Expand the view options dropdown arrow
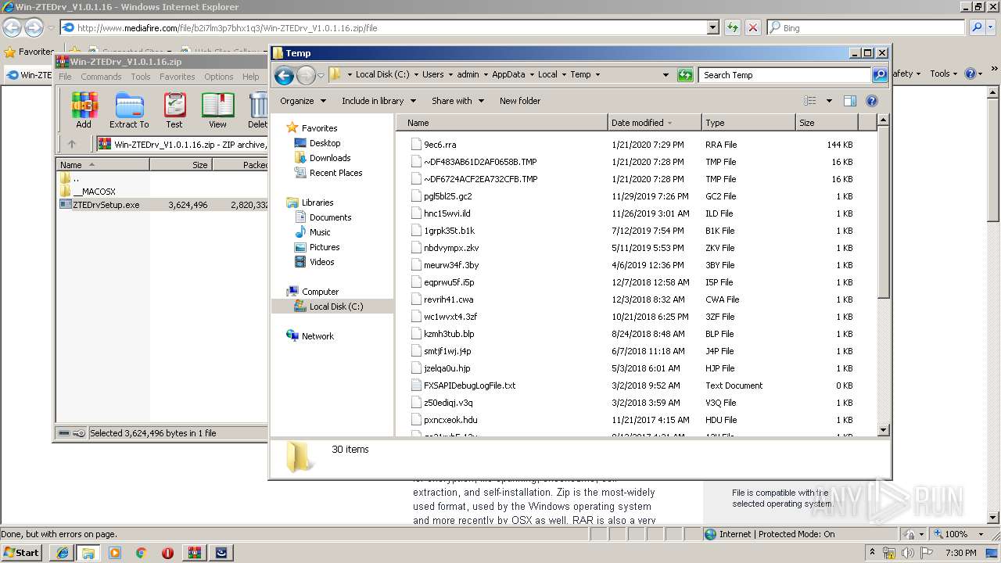1001x563 pixels. [829, 101]
